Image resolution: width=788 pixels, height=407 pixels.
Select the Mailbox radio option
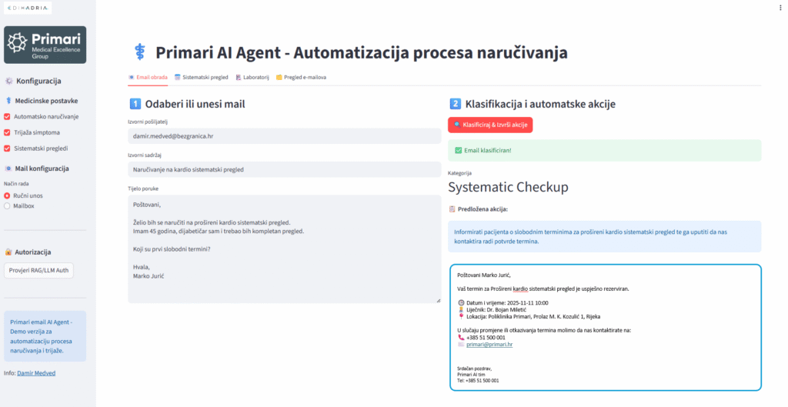point(8,206)
